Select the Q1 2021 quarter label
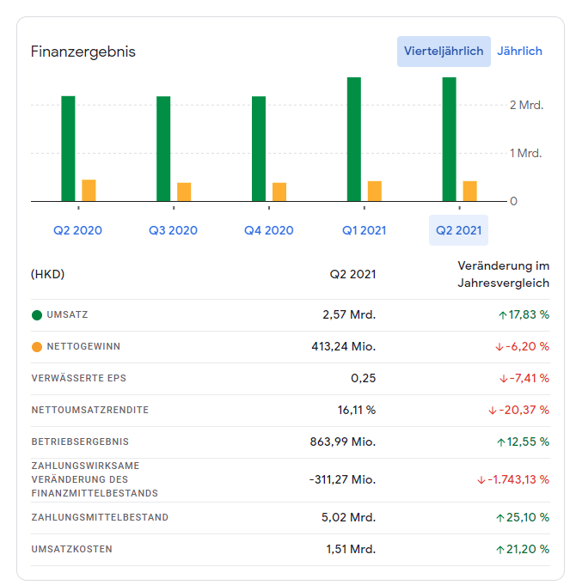Viewport: 576px width, 585px height. [x=364, y=230]
